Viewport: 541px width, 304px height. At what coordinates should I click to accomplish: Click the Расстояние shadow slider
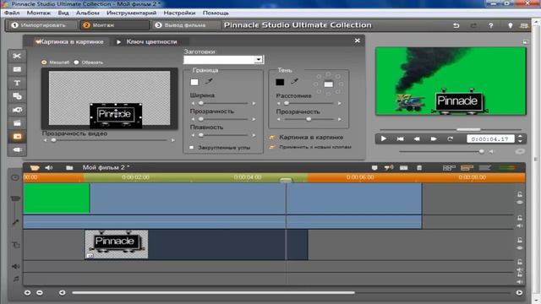287,103
